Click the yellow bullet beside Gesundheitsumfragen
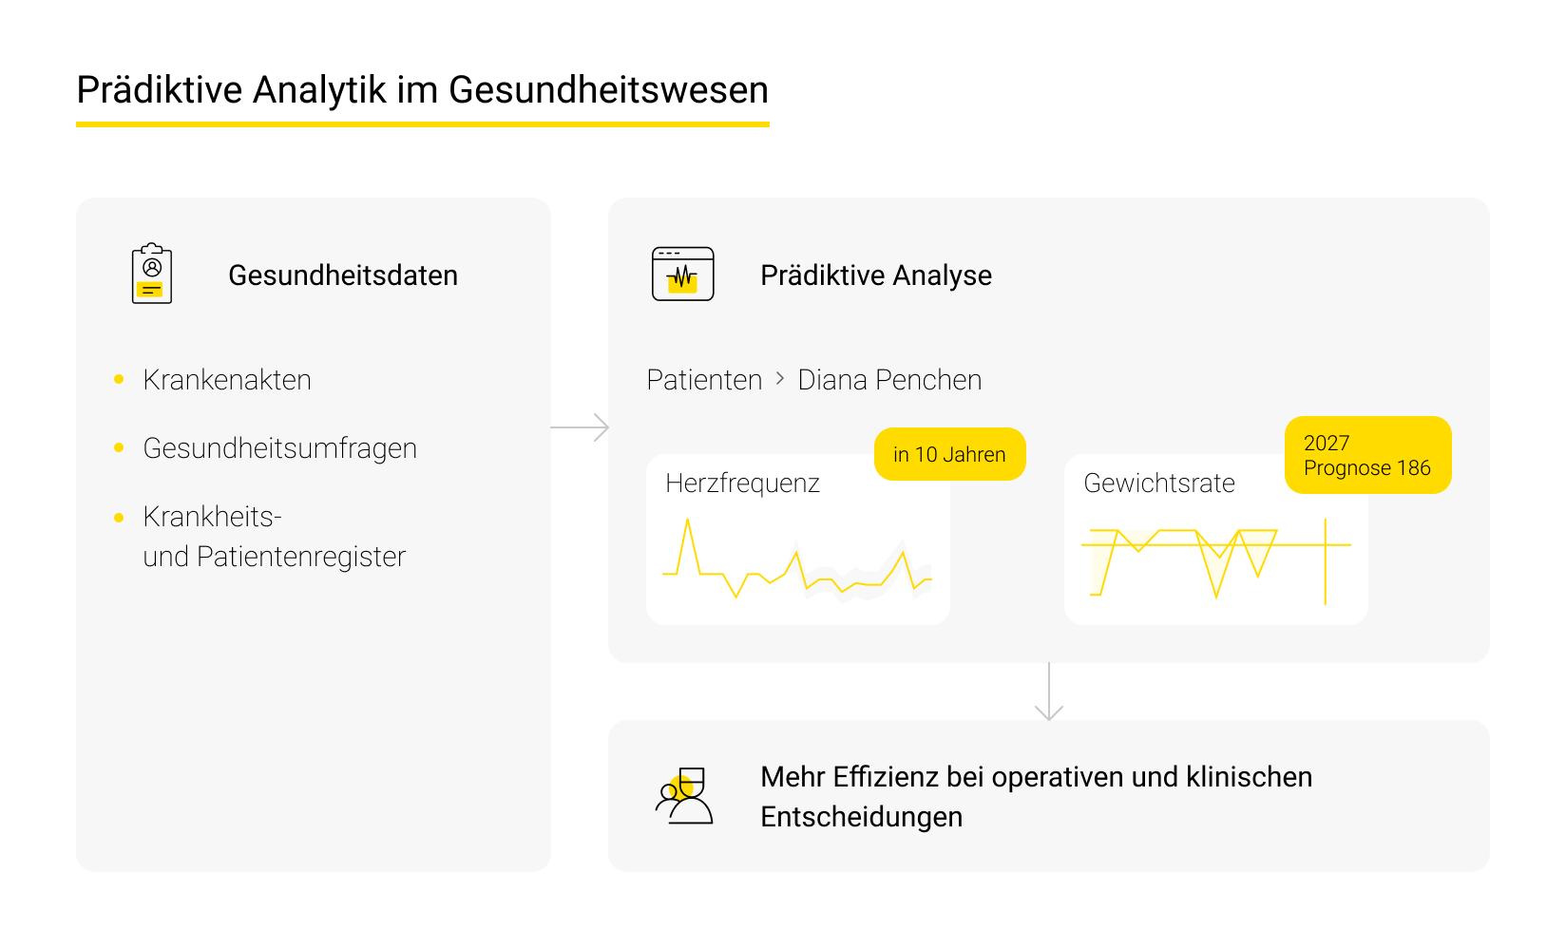The height and width of the screenshot is (948, 1566). click(x=118, y=446)
